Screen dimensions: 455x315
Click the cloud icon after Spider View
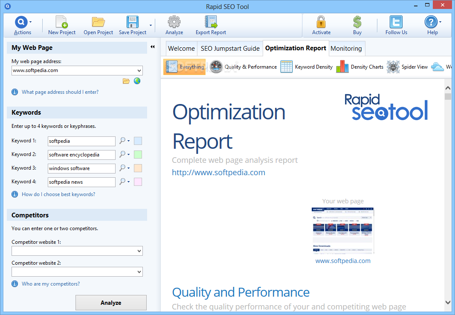(437, 67)
